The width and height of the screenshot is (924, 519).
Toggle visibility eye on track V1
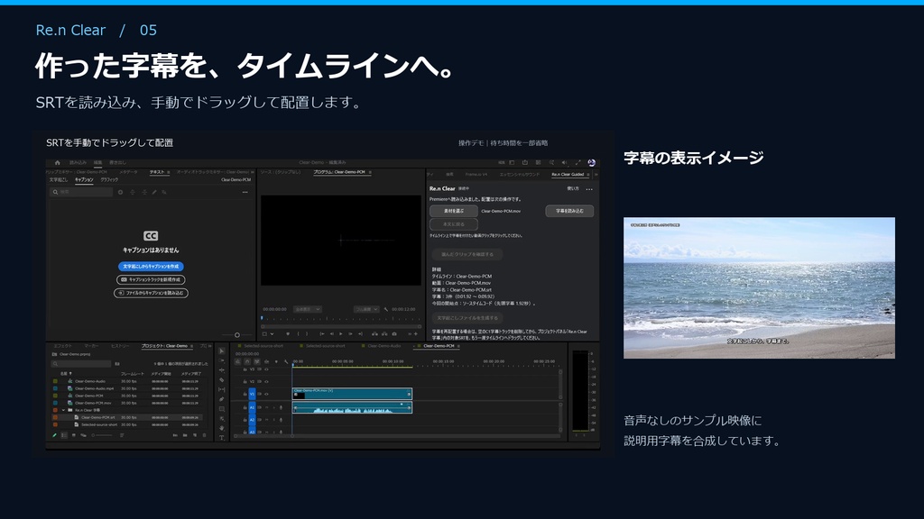click(x=266, y=395)
